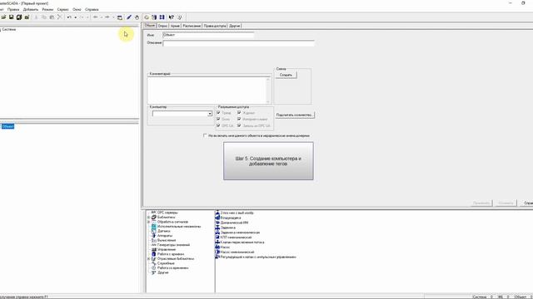533x299 pixels.
Task: Click into the Имя input field
Action: pyautogui.click(x=208, y=35)
